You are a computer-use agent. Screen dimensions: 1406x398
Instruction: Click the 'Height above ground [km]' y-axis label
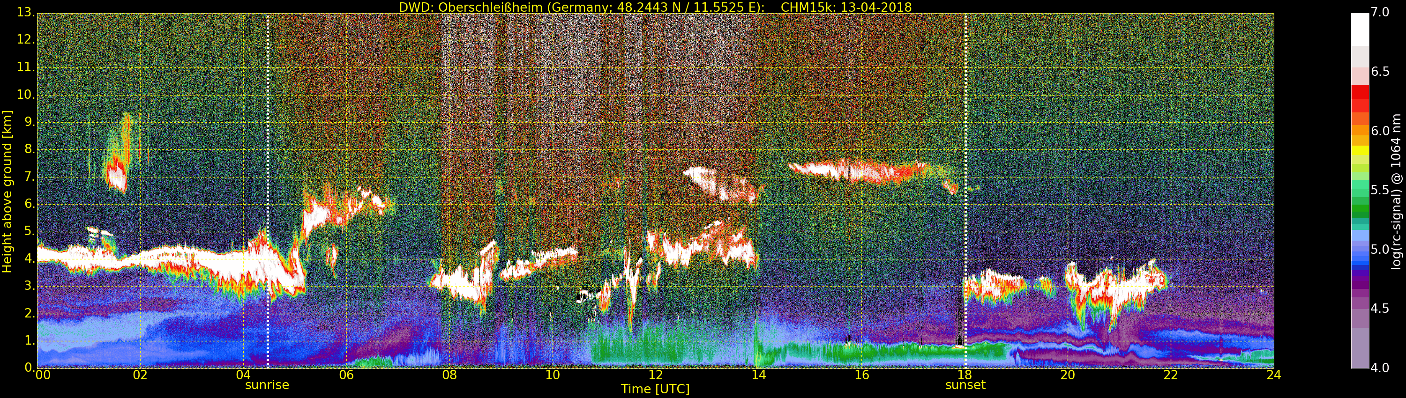coord(7,192)
